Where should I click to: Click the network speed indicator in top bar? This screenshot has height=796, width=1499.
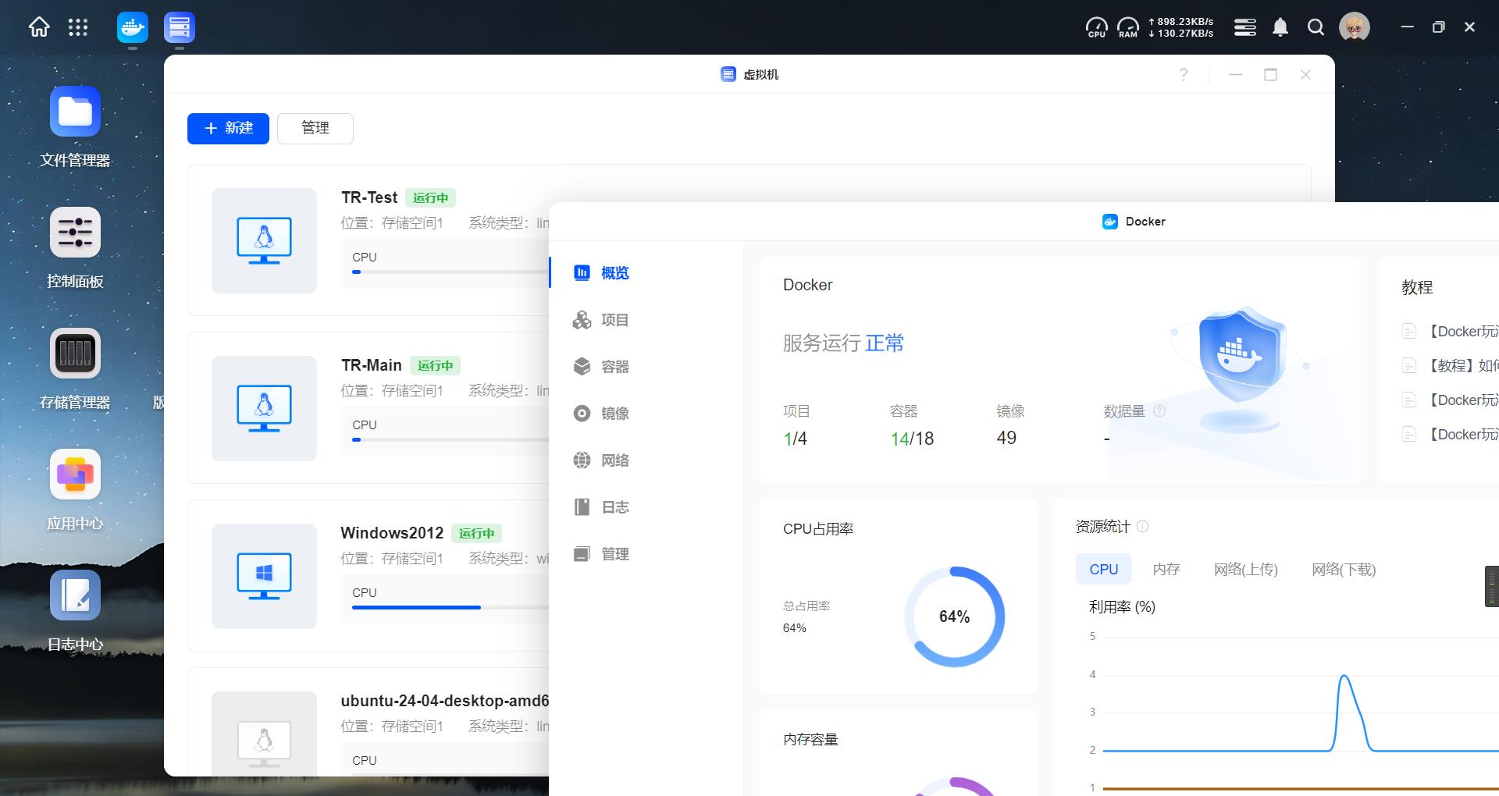(1180, 27)
